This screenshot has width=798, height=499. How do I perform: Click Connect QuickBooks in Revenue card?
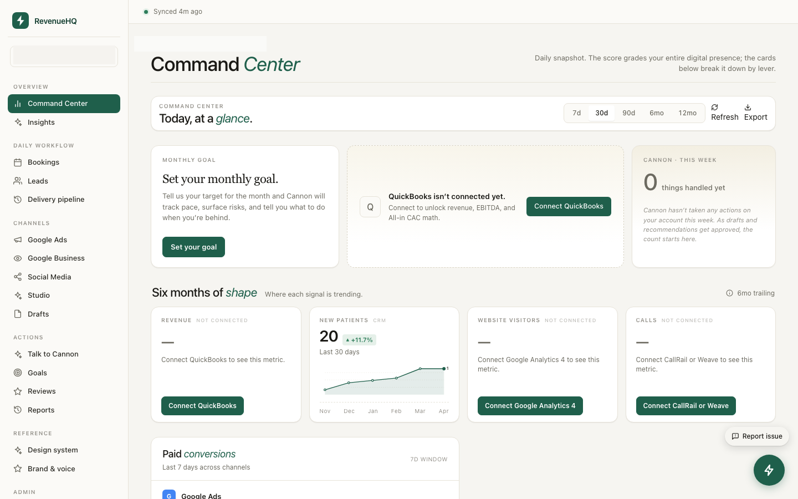[202, 406]
